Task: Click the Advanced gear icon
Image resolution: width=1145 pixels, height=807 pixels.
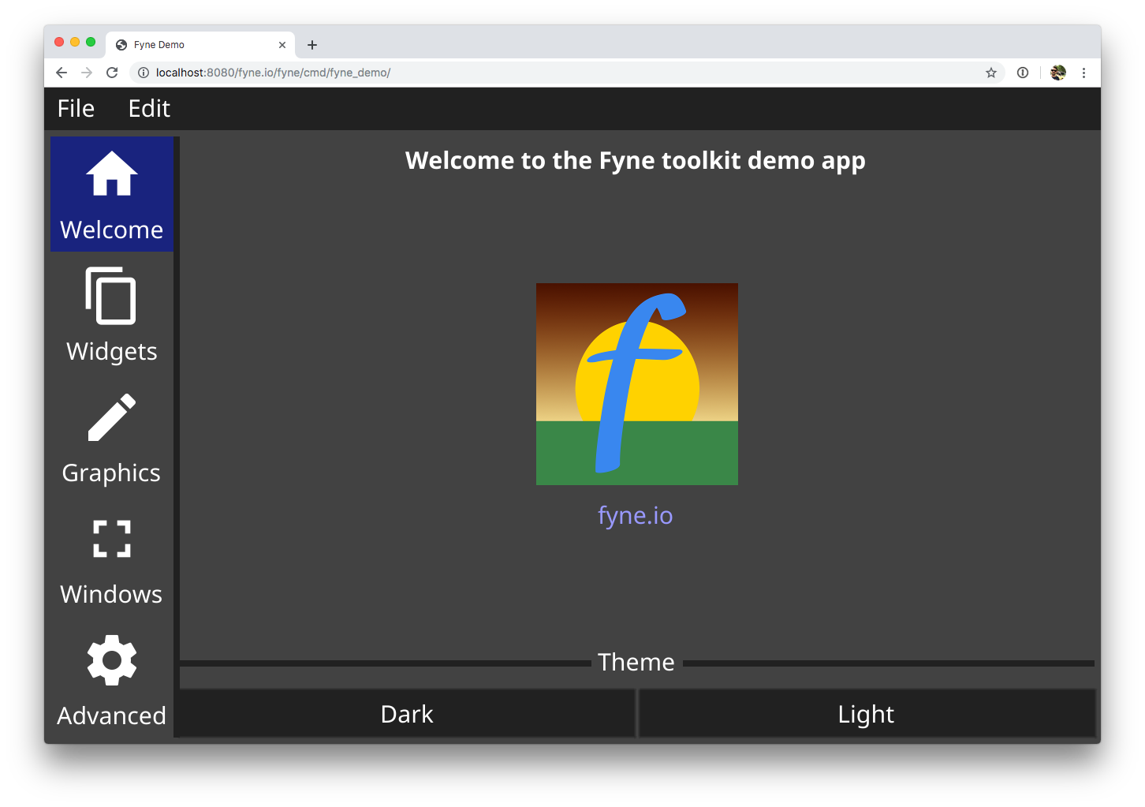Action: (x=112, y=660)
